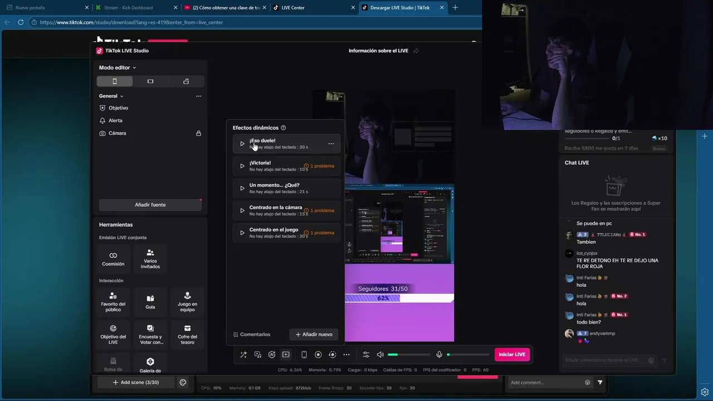Open options menu for ¡Eso duele! effect
This screenshot has width=713, height=401.
[x=331, y=144]
